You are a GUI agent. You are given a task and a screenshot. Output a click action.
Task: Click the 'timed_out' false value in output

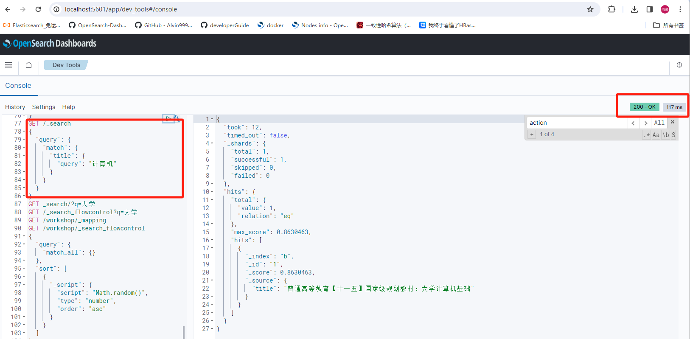tap(278, 135)
